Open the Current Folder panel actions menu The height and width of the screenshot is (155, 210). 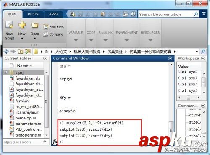(x=45, y=58)
